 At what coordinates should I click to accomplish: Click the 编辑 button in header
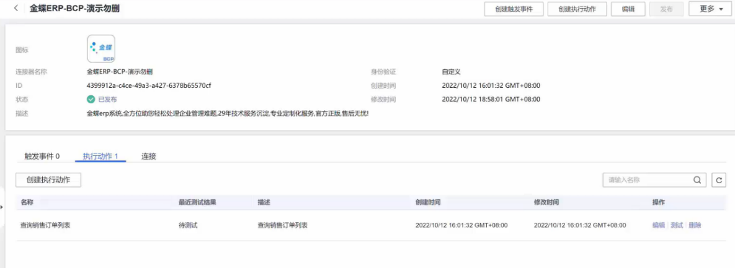(628, 9)
